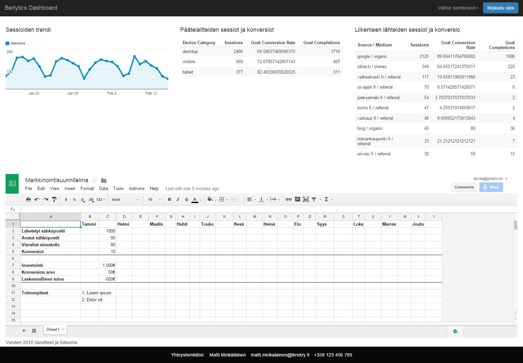
Task: Format cells as currency
Action: (x=66, y=199)
